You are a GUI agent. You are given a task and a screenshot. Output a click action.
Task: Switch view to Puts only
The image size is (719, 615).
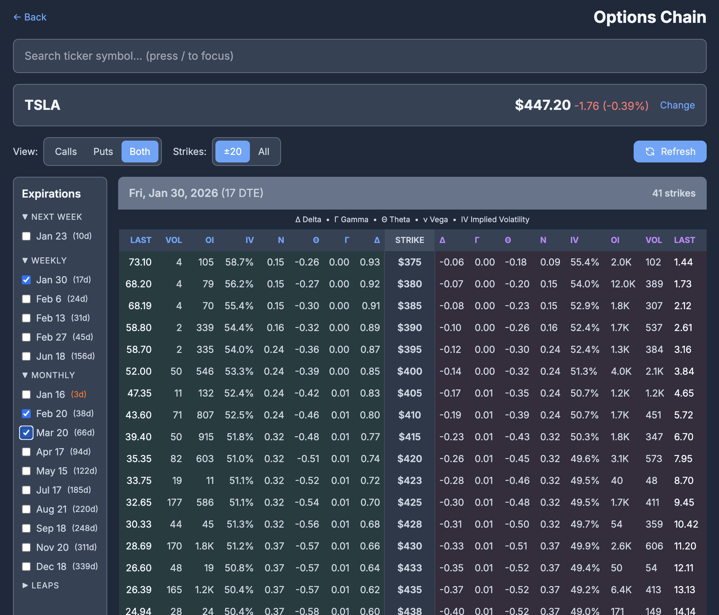[x=103, y=152]
